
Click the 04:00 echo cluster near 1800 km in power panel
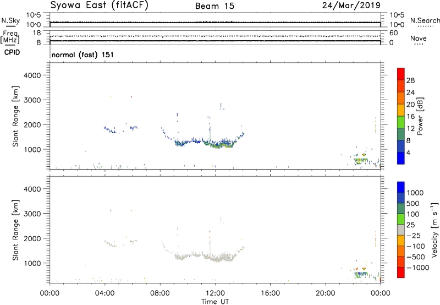(110, 130)
